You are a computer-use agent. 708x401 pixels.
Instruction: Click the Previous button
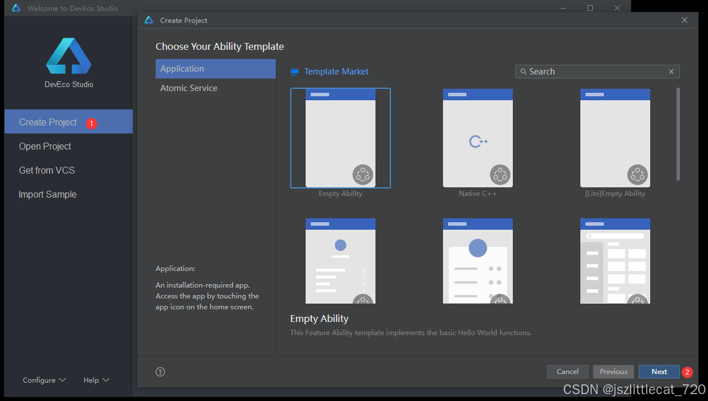[614, 372]
